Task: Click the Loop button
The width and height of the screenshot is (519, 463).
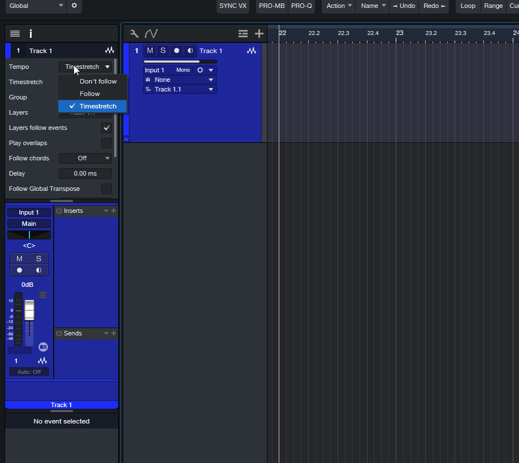Action: 468,6
